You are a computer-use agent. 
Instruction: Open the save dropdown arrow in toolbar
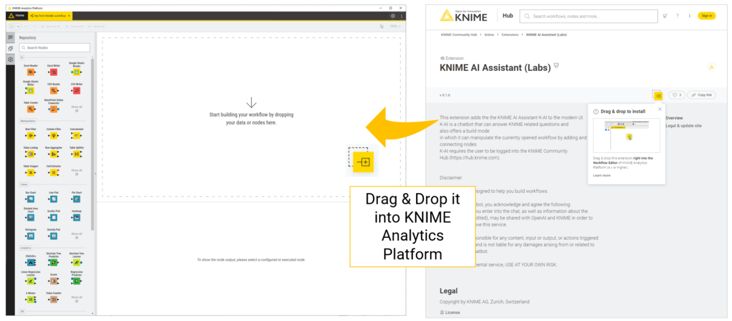(x=18, y=27)
